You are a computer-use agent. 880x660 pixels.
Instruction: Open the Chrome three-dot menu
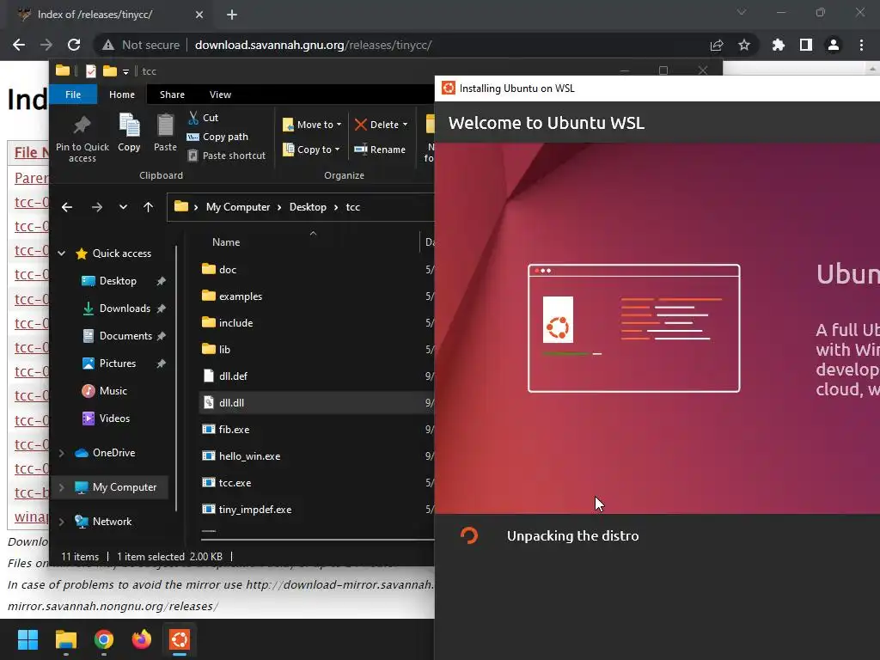point(861,45)
